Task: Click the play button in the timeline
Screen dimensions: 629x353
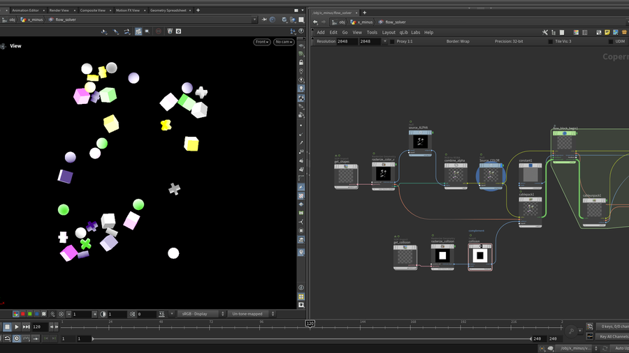Action: click(x=17, y=326)
